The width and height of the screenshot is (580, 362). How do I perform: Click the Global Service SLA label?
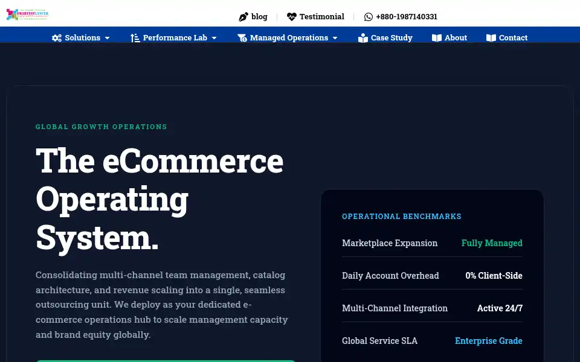tap(379, 340)
